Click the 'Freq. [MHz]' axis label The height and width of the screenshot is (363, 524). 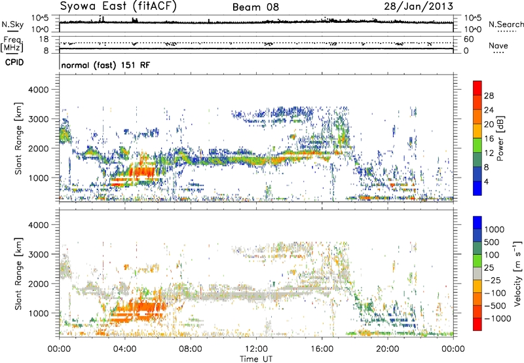(12, 45)
